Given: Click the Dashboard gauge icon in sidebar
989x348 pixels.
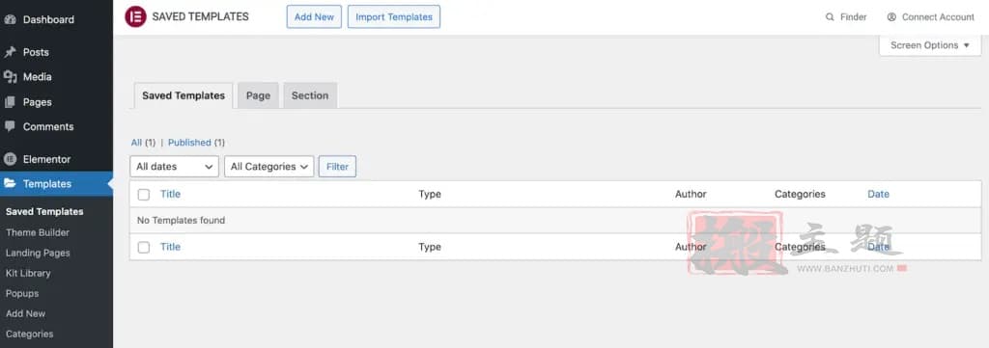Looking at the screenshot, I should tap(10, 19).
